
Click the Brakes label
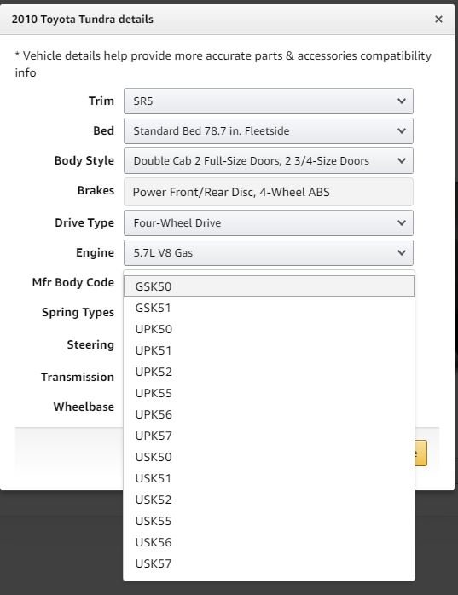click(96, 190)
